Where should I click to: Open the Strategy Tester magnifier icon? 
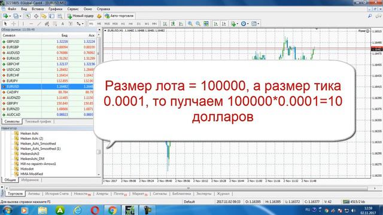click(x=60, y=16)
